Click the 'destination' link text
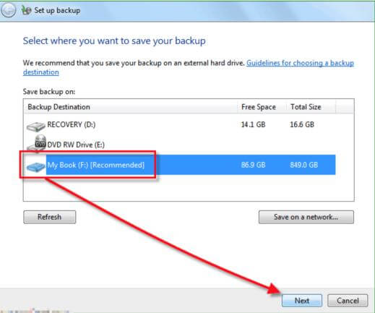375x313 pixels. [x=41, y=72]
